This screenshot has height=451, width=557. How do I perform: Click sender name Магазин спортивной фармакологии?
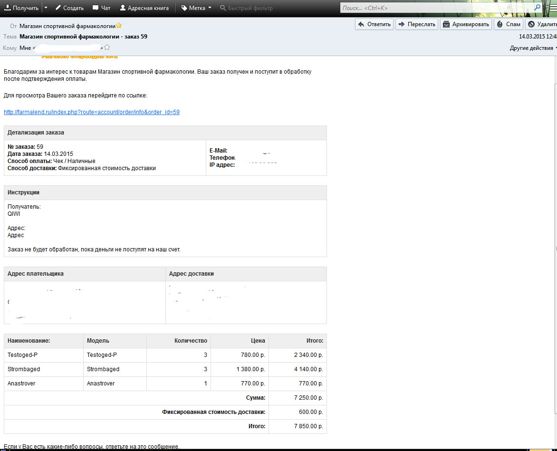click(67, 26)
